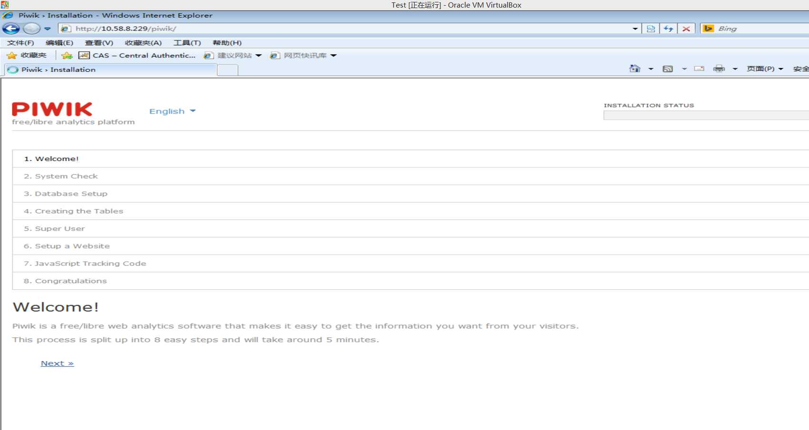Click the address bar URL field

tap(350, 29)
